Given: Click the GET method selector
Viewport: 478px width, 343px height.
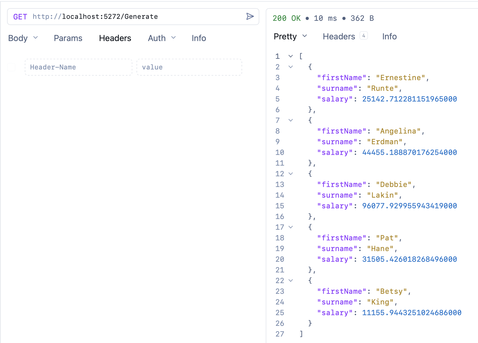Looking at the screenshot, I should [20, 17].
